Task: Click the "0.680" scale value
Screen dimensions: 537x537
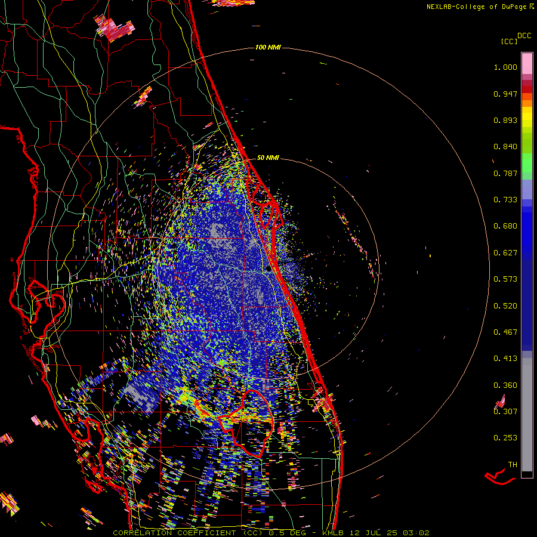Action: pyautogui.click(x=505, y=226)
